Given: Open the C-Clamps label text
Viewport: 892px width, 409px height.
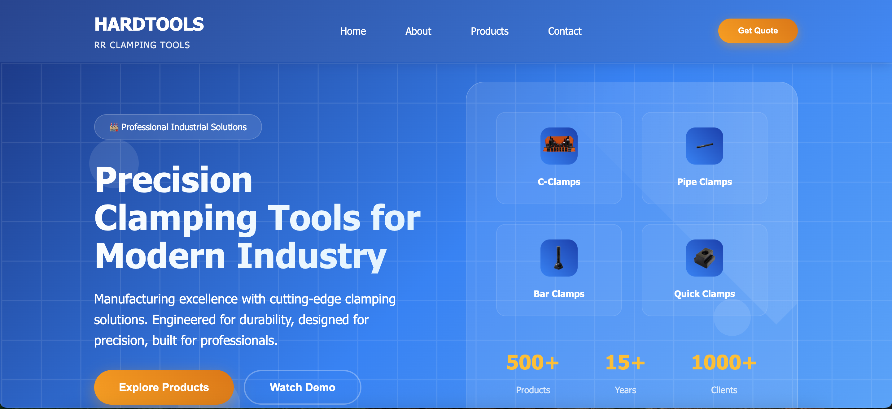Looking at the screenshot, I should tap(558, 182).
